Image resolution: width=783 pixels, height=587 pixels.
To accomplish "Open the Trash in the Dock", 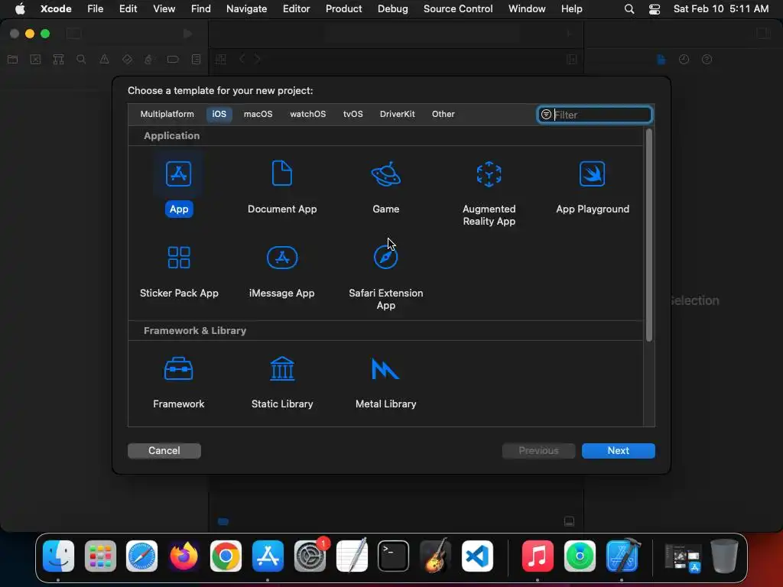I will point(724,556).
